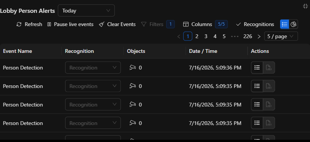Click the broom icon beside Clear Events
Viewport: 310px width, 142px height.
pyautogui.click(x=101, y=25)
